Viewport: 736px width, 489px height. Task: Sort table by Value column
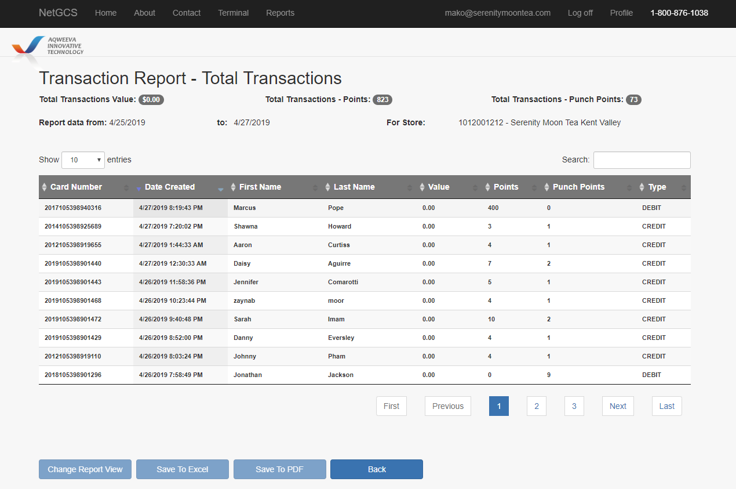coord(438,187)
